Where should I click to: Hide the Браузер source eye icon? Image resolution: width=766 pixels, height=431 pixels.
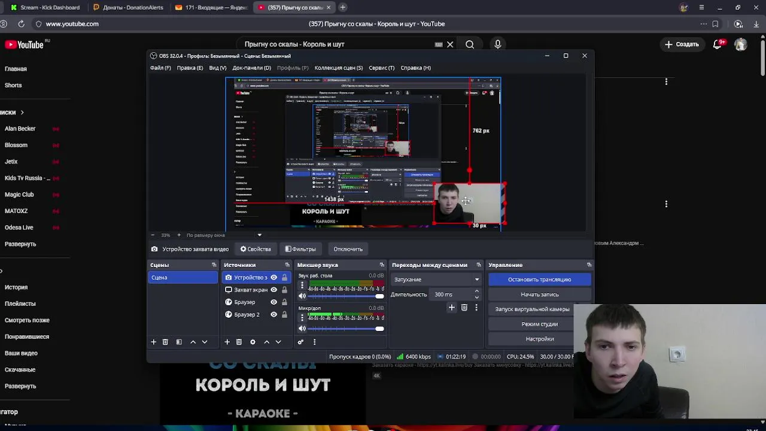point(273,302)
